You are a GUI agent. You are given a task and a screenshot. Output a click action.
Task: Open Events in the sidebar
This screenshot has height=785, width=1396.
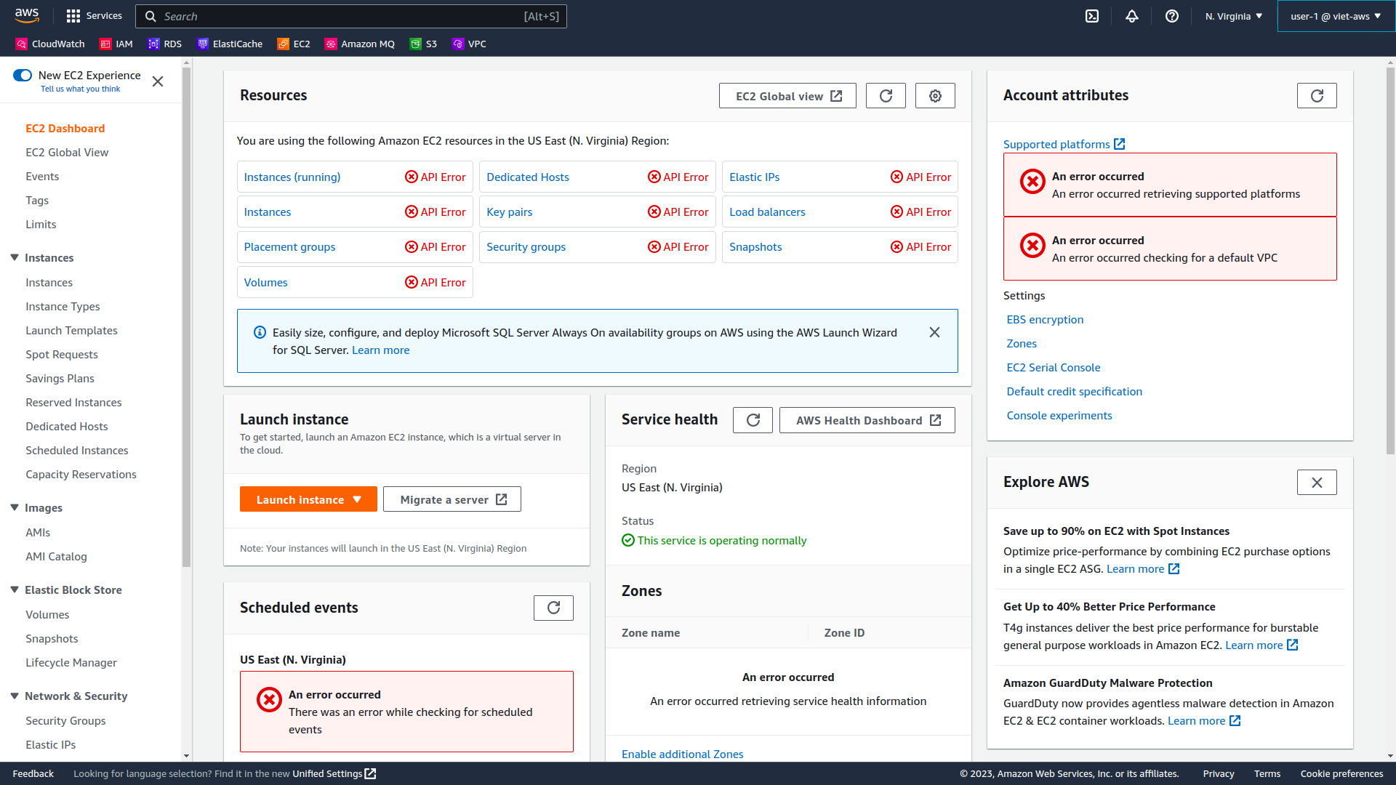[x=42, y=177]
